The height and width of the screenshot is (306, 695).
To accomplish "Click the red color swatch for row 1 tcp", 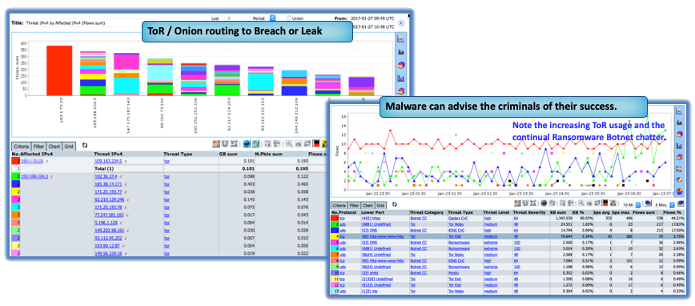I will point(335,218).
